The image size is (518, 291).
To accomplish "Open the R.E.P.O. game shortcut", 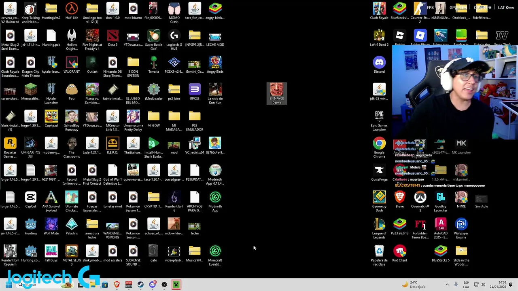I will (x=113, y=146).
